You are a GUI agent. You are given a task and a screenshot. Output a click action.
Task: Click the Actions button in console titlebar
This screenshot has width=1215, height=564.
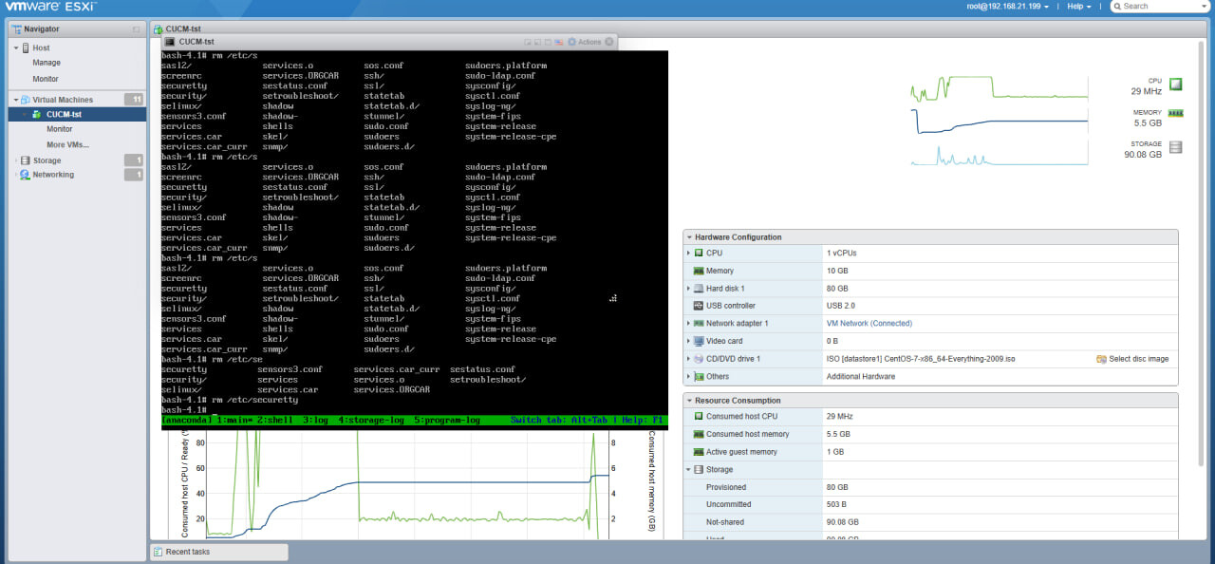[584, 42]
